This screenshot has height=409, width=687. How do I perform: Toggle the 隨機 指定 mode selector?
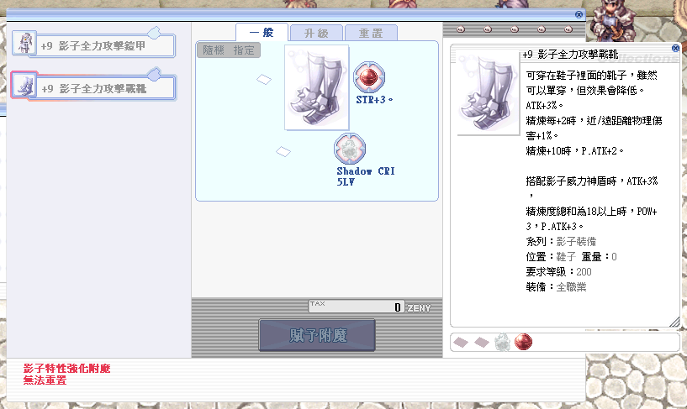pyautogui.click(x=228, y=50)
